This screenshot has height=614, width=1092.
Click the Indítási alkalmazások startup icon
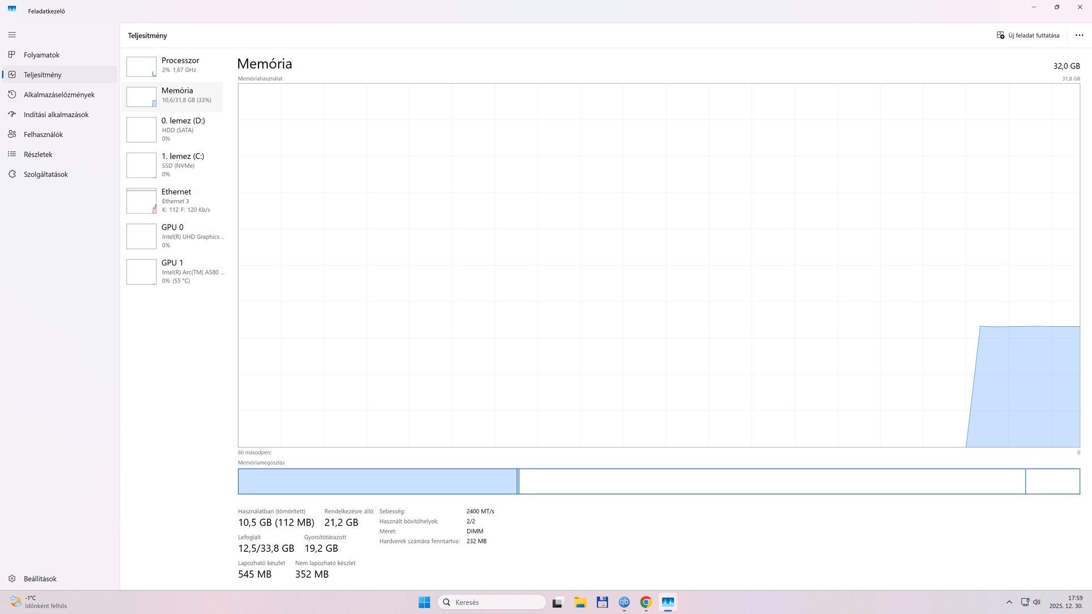point(12,114)
